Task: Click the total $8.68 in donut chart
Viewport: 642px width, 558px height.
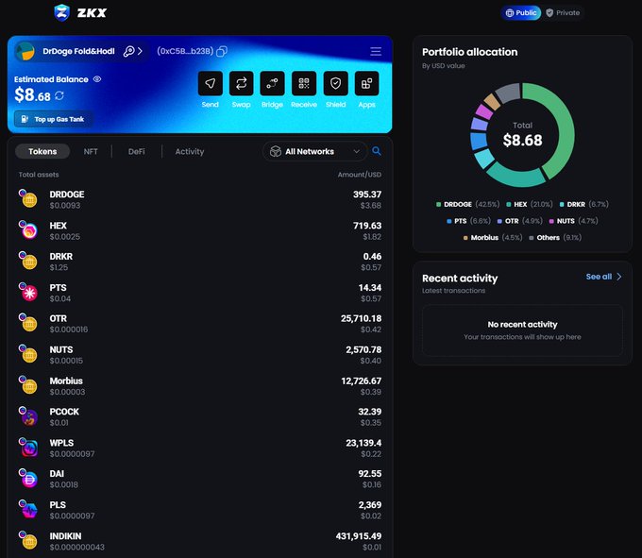Action: (522, 140)
